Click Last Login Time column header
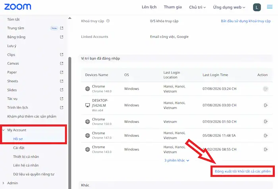 pos(215,75)
